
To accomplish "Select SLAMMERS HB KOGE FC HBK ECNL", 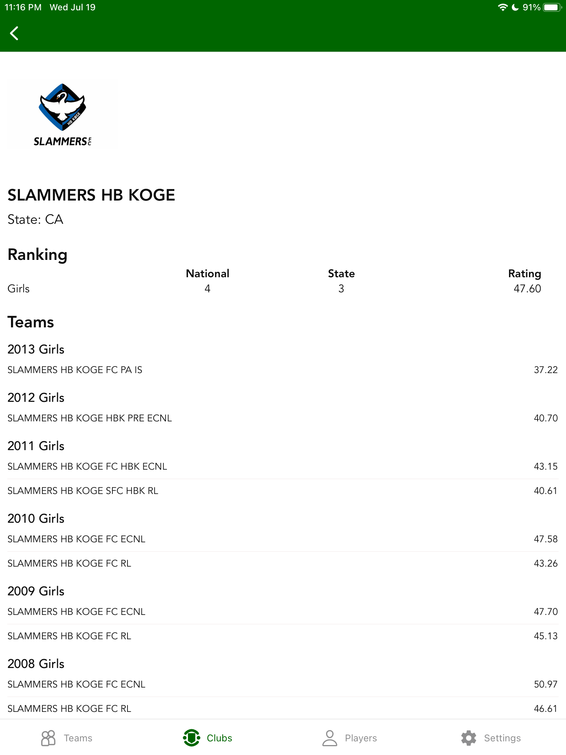I will (87, 466).
